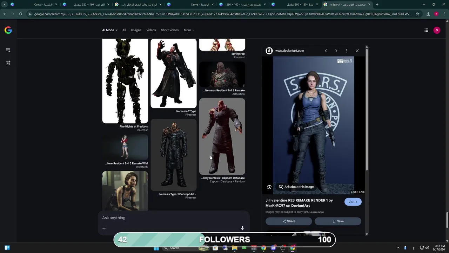The width and height of the screenshot is (449, 253).
Task: Open the Five Nights at Freddy's thumbnail
Action: click(x=125, y=81)
